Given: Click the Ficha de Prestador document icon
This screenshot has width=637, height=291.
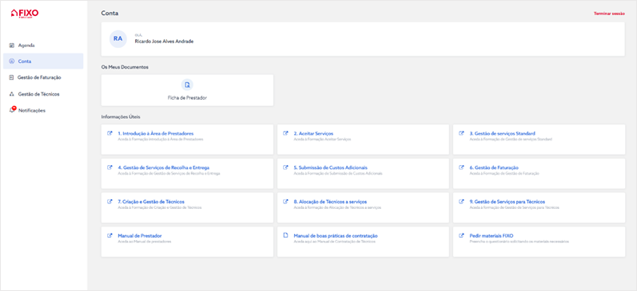Looking at the screenshot, I should 187,85.
